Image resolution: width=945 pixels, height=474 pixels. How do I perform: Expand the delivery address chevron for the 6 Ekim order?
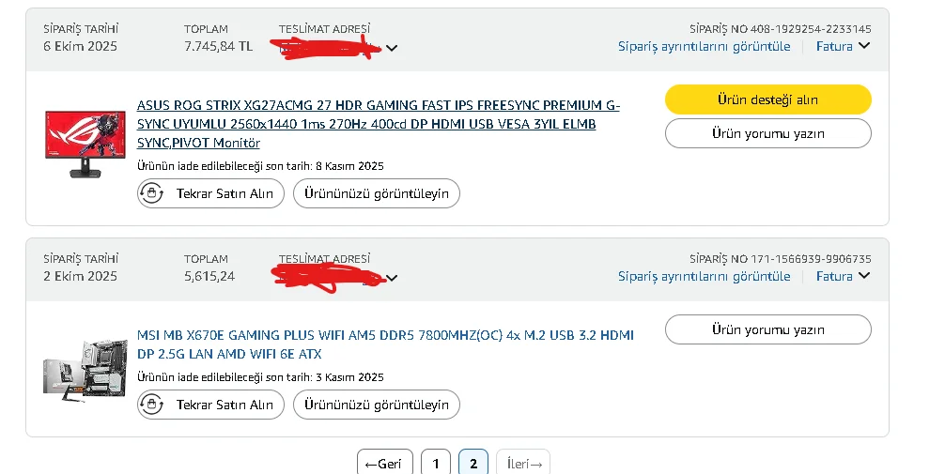392,49
